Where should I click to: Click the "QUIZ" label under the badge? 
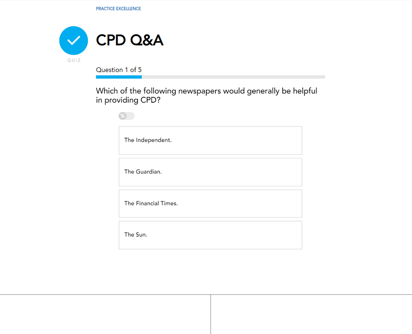coord(74,61)
